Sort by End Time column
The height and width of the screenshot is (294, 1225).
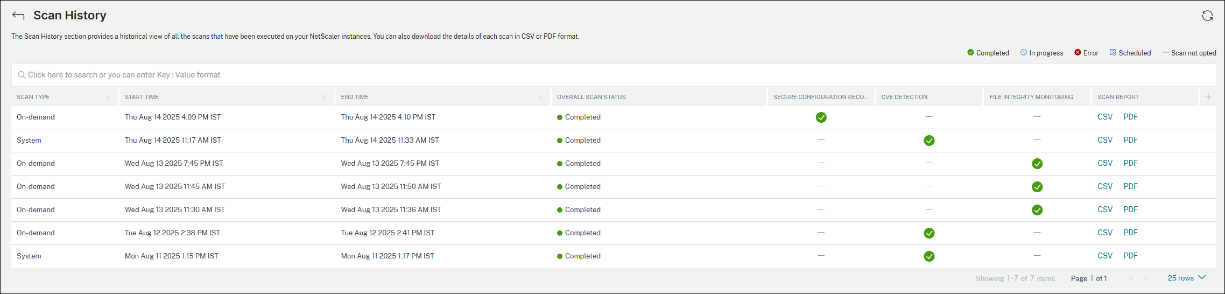pyautogui.click(x=540, y=97)
